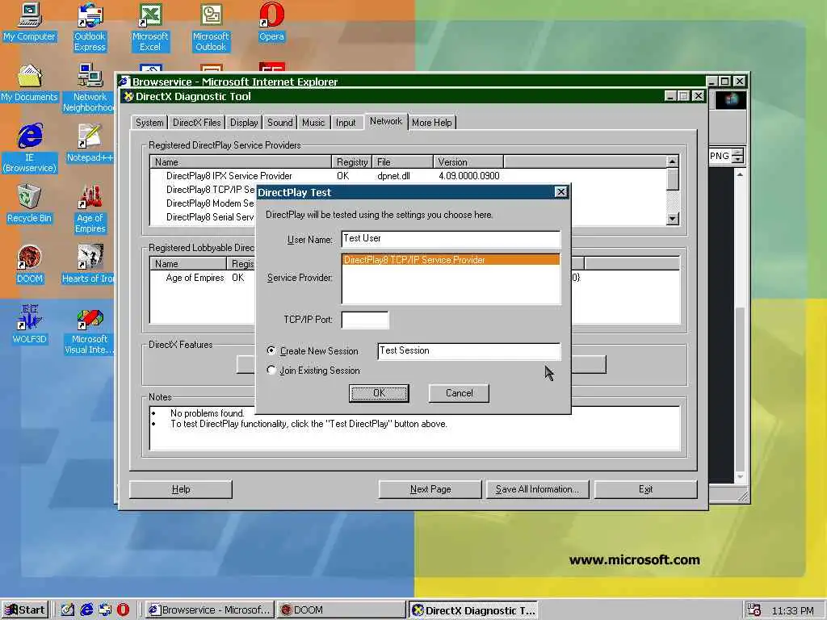Screen dimensions: 827x620
Task: Switch to the System tab
Action: coord(149,123)
